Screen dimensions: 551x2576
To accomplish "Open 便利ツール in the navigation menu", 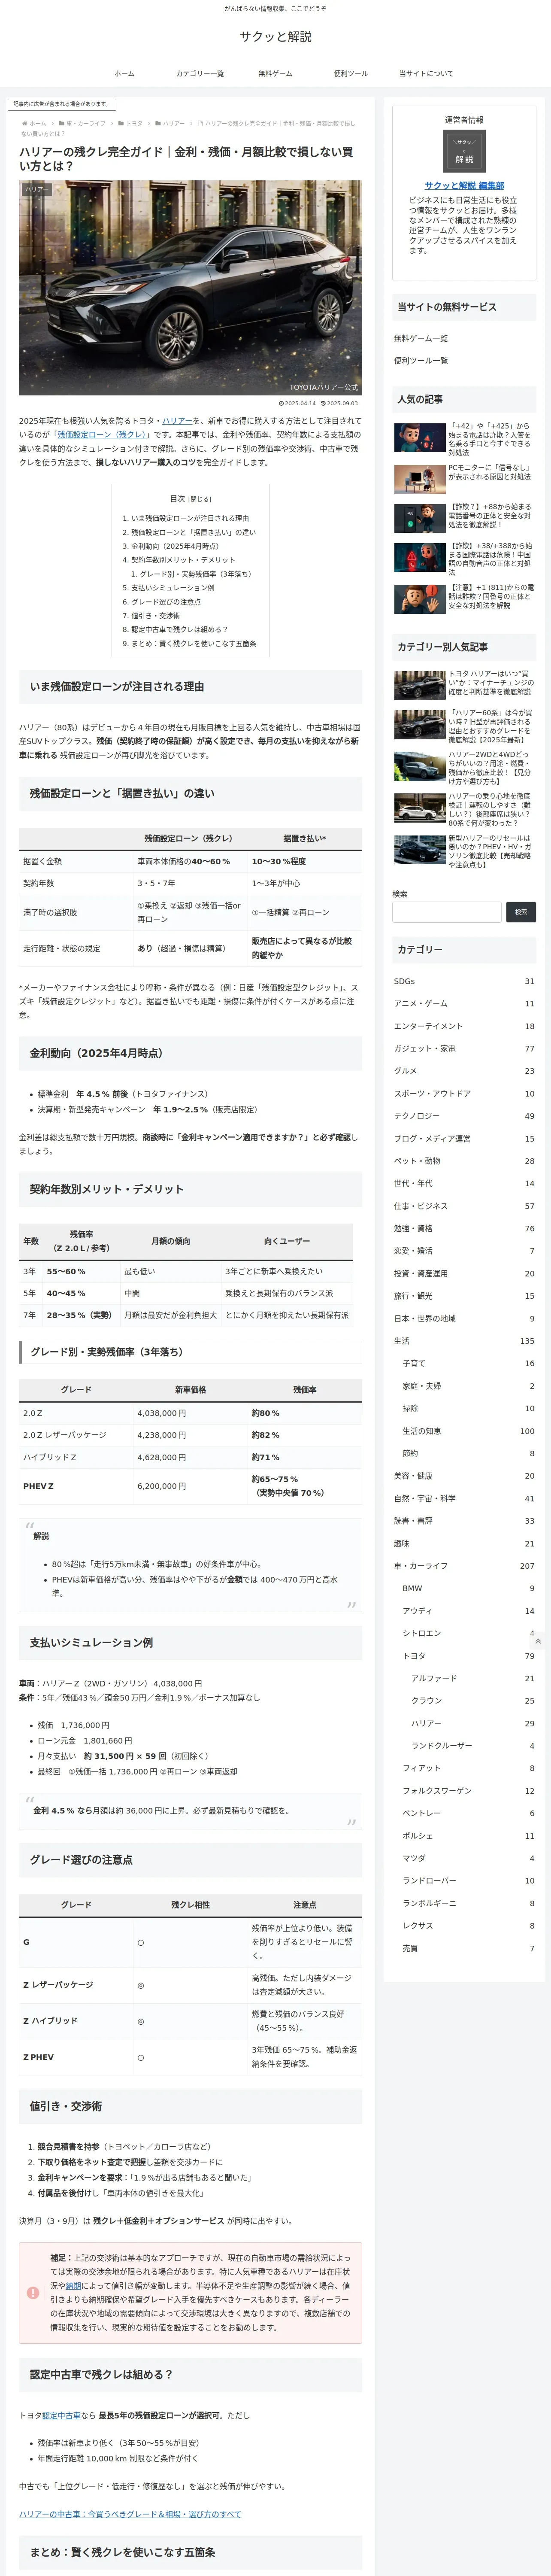I will (x=350, y=73).
